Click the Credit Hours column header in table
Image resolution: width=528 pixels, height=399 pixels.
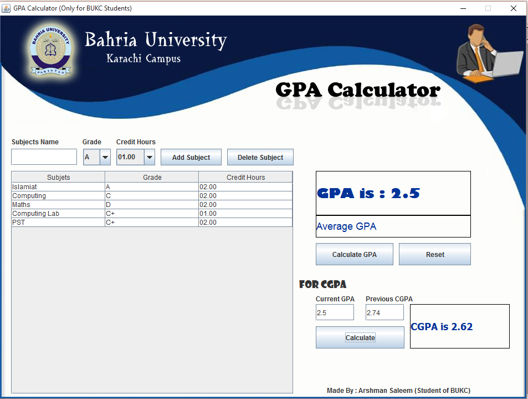[x=245, y=177]
